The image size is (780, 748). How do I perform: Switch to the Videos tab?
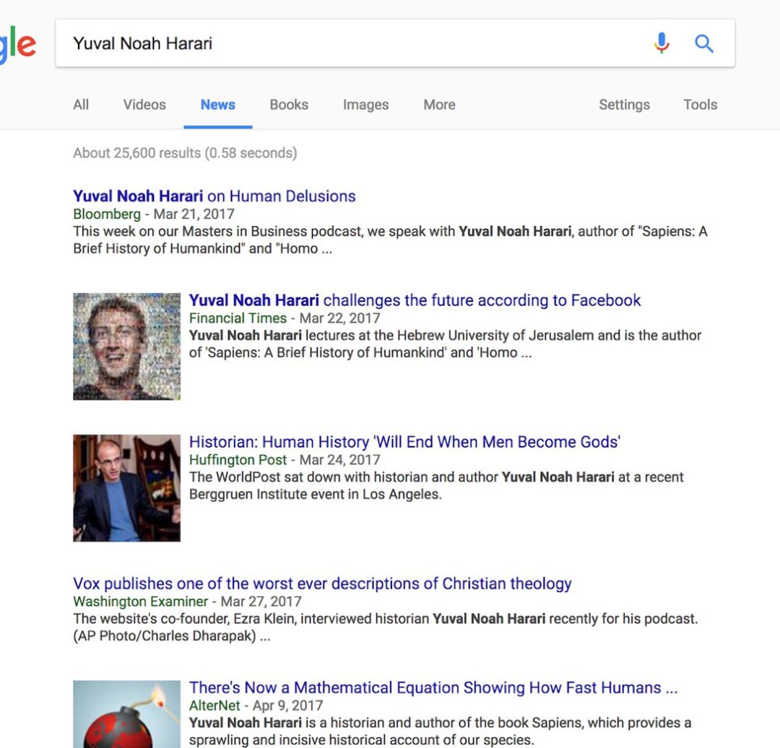click(144, 105)
